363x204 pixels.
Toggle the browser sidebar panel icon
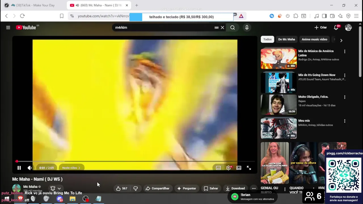324,16
